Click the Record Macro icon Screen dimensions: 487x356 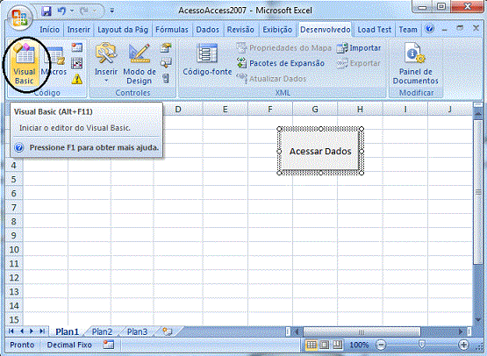[76, 47]
